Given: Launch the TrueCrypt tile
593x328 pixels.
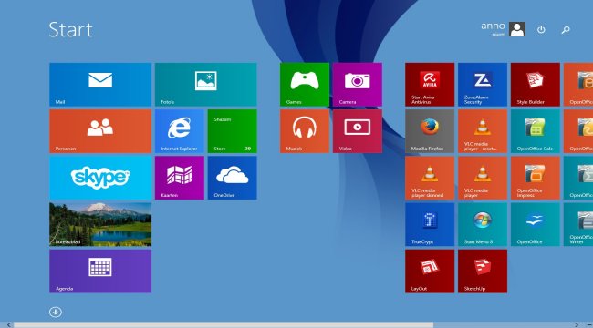Looking at the screenshot, I should click(x=430, y=224).
